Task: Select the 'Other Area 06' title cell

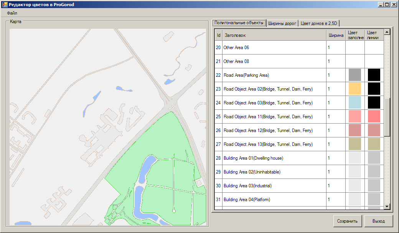Action: (x=274, y=47)
